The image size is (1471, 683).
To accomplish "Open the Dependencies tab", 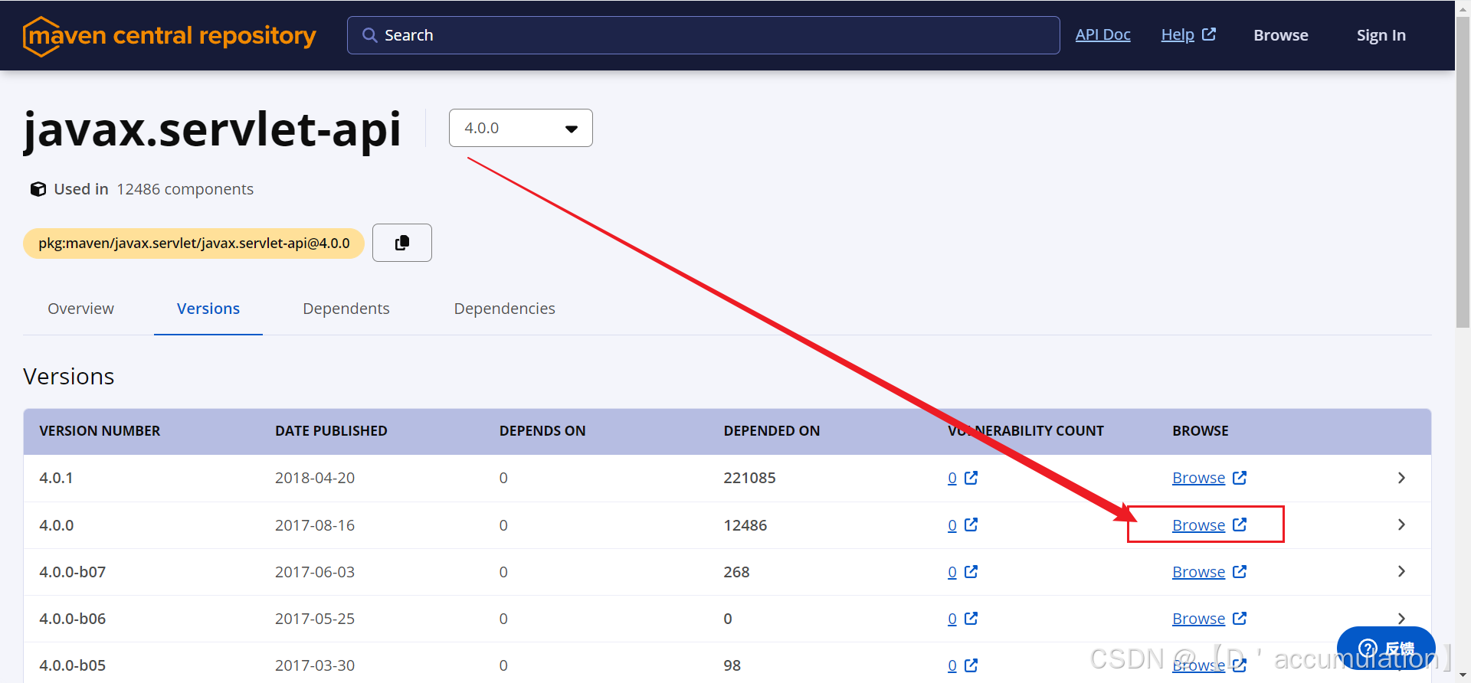I will point(504,309).
